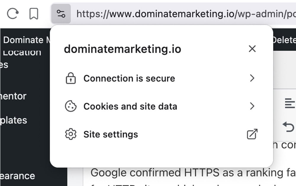Open Elementor in the WordPress sidebar
Image resolution: width=296 pixels, height=186 pixels.
coord(13,96)
